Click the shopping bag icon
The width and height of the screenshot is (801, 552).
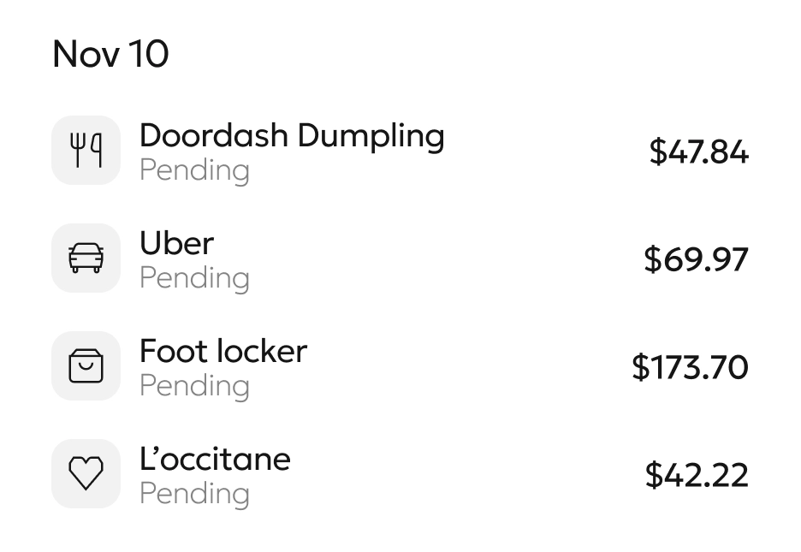point(86,366)
